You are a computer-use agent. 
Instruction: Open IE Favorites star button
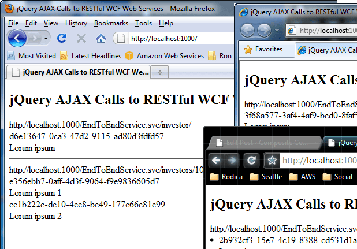[x=263, y=49]
